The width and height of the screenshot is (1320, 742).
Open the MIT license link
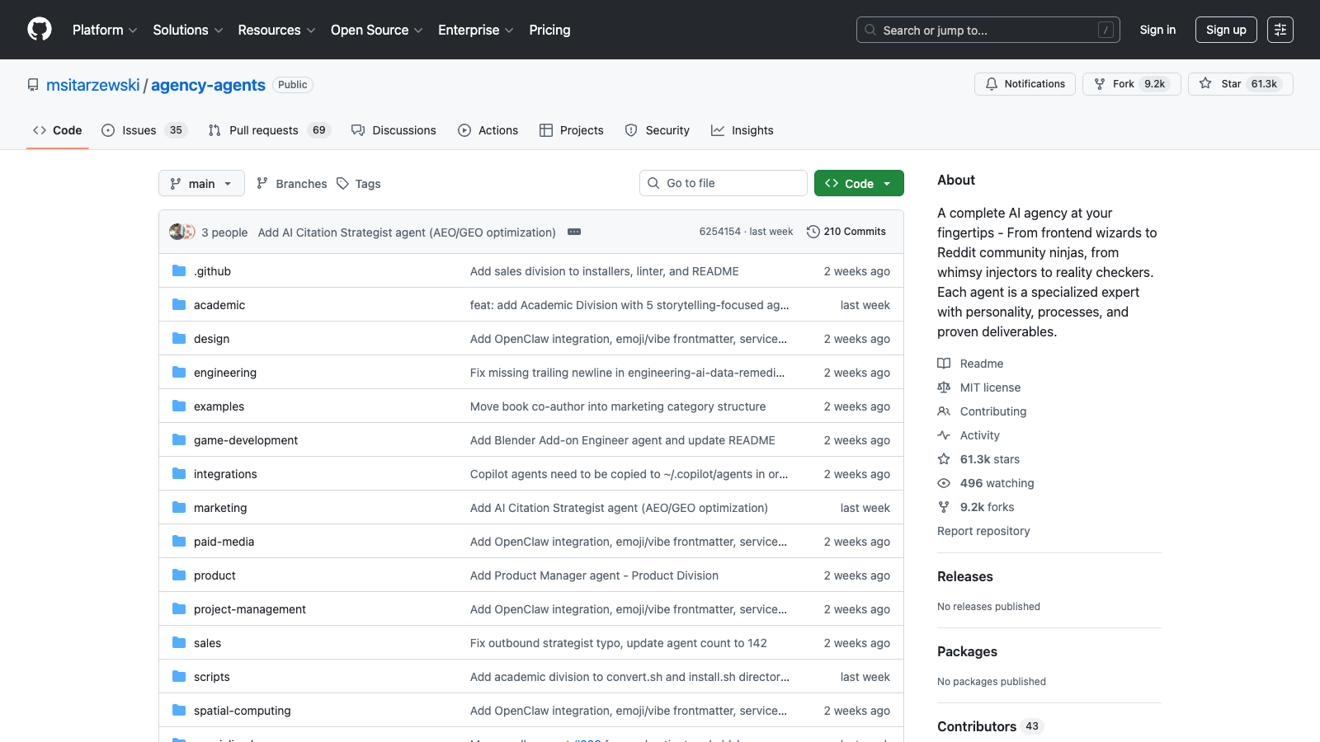pyautogui.click(x=990, y=387)
